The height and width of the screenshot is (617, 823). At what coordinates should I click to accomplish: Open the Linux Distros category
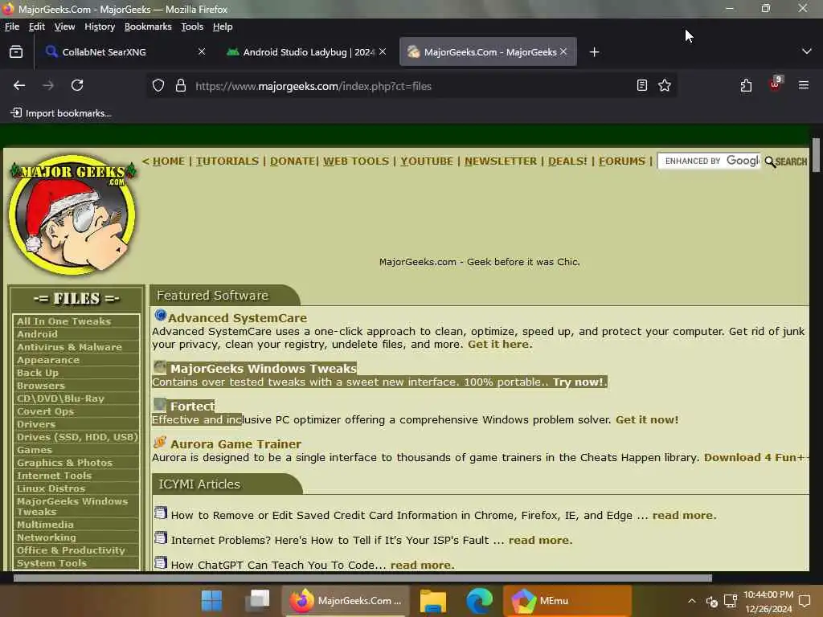(x=51, y=488)
